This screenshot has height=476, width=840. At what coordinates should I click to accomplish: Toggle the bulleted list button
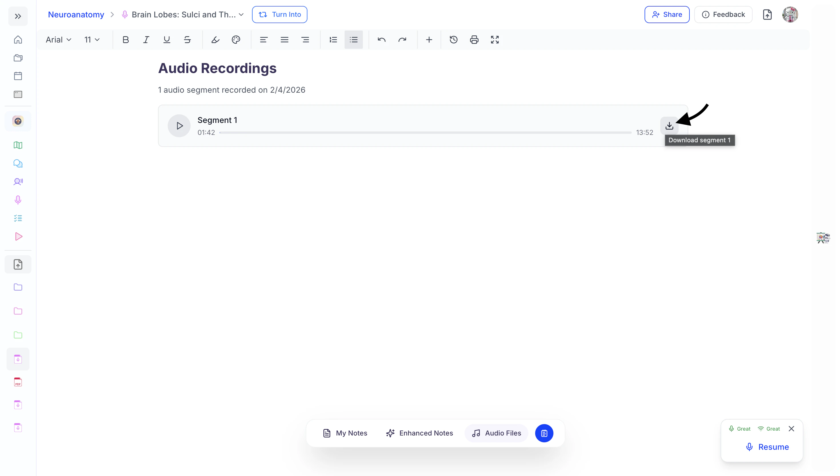[353, 40]
